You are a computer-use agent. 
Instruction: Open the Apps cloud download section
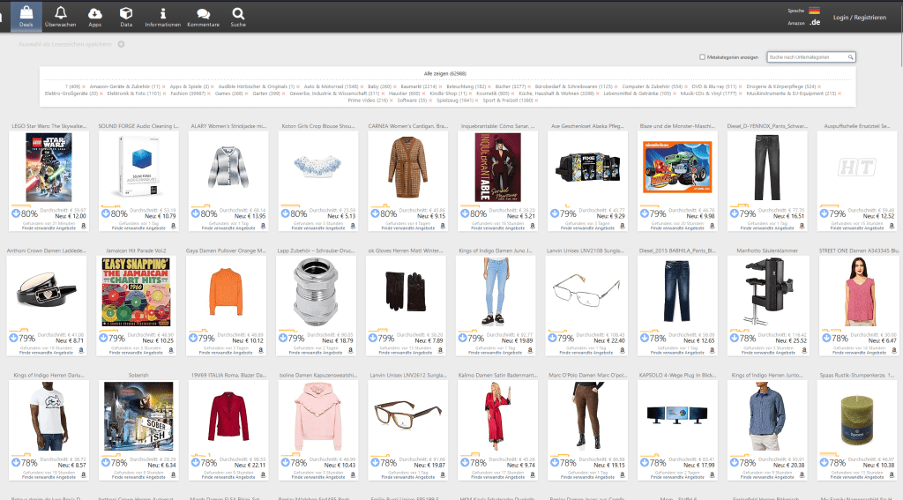[95, 16]
